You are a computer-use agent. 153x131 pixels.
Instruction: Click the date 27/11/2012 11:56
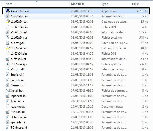(82, 101)
